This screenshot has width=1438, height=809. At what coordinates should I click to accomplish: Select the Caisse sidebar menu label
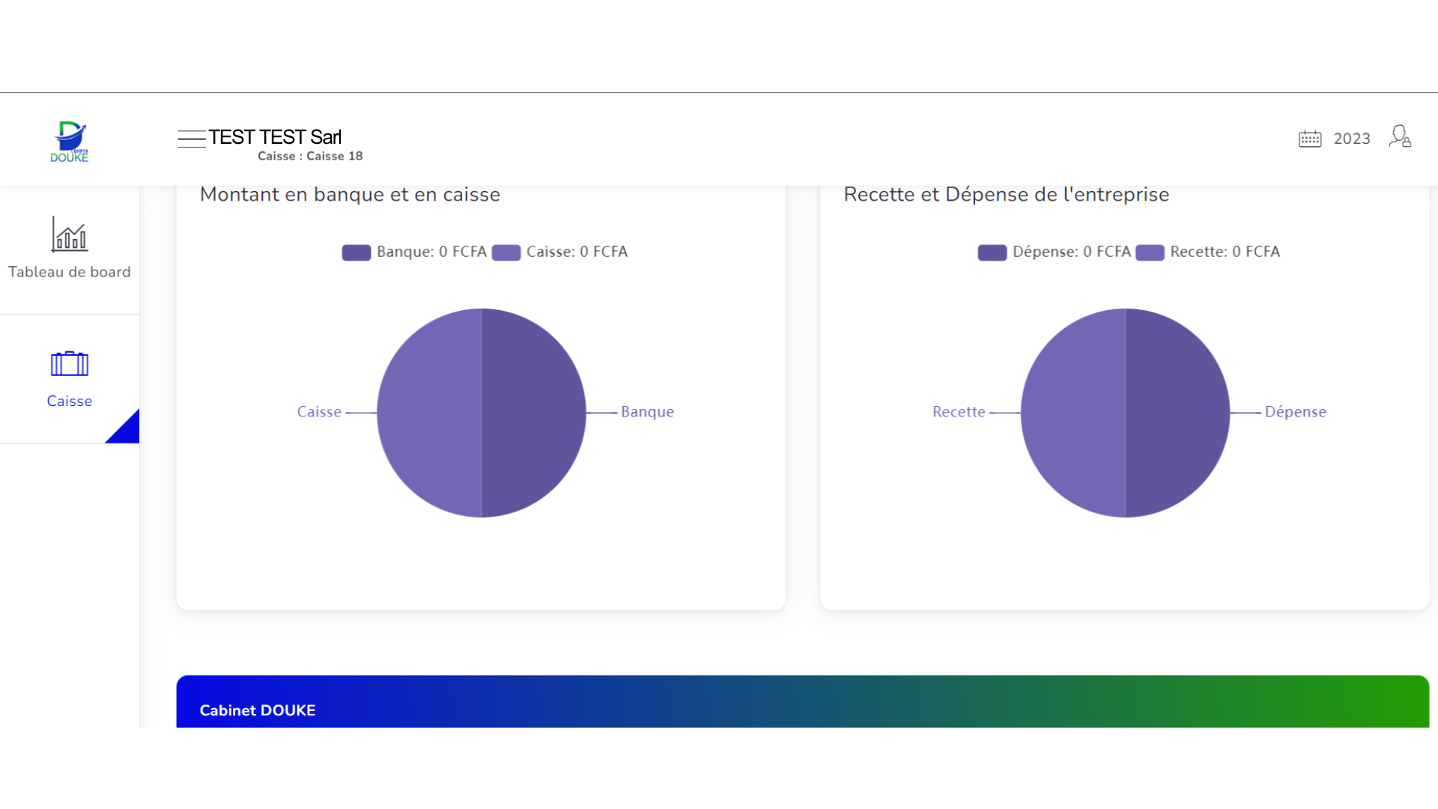[x=70, y=401]
